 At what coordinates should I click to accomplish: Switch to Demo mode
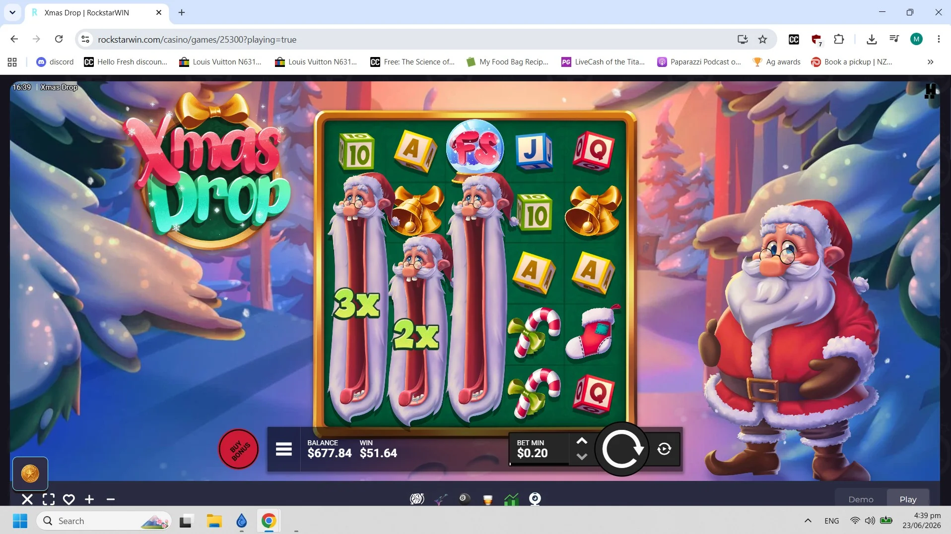click(861, 499)
